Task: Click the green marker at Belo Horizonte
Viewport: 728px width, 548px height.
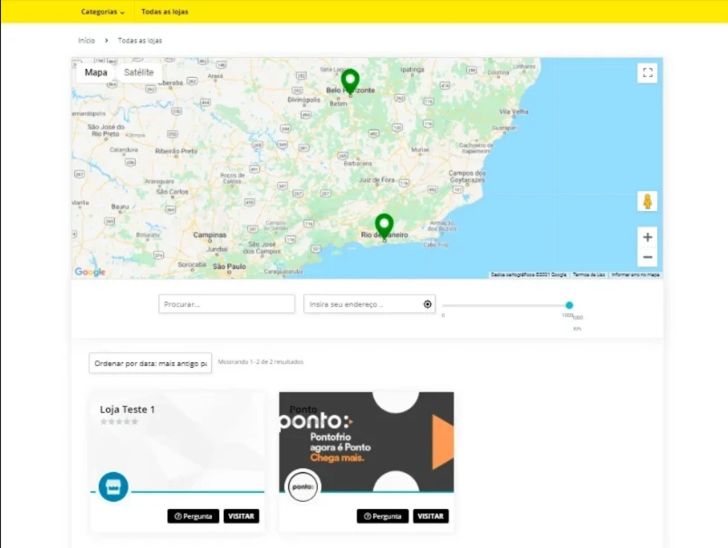Action: click(350, 82)
